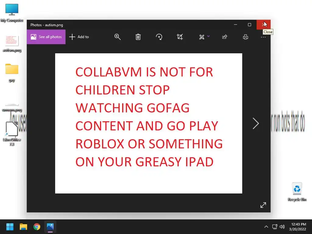Expand the Edit and Create dropdown arrow

pos(208,36)
